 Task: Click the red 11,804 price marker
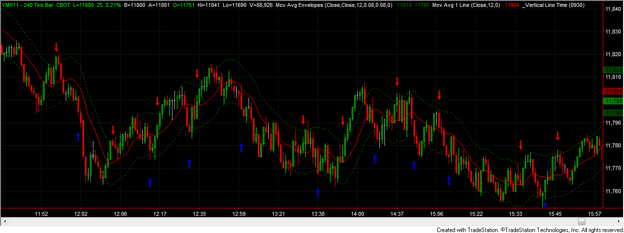click(x=613, y=91)
